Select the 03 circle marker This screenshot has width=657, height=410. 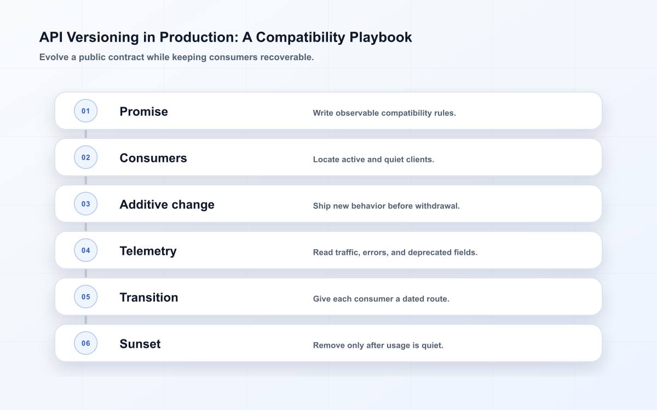pos(85,204)
